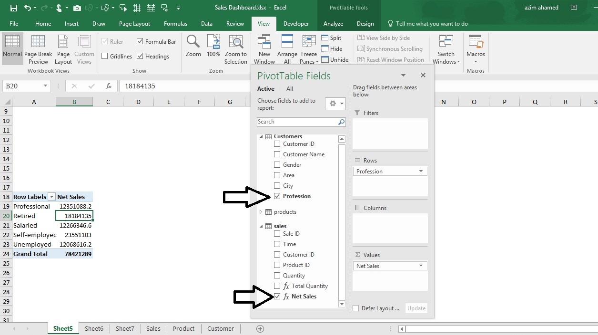The height and width of the screenshot is (335, 598).
Task: Click the Tell me lightbulb search box
Action: (x=427, y=24)
